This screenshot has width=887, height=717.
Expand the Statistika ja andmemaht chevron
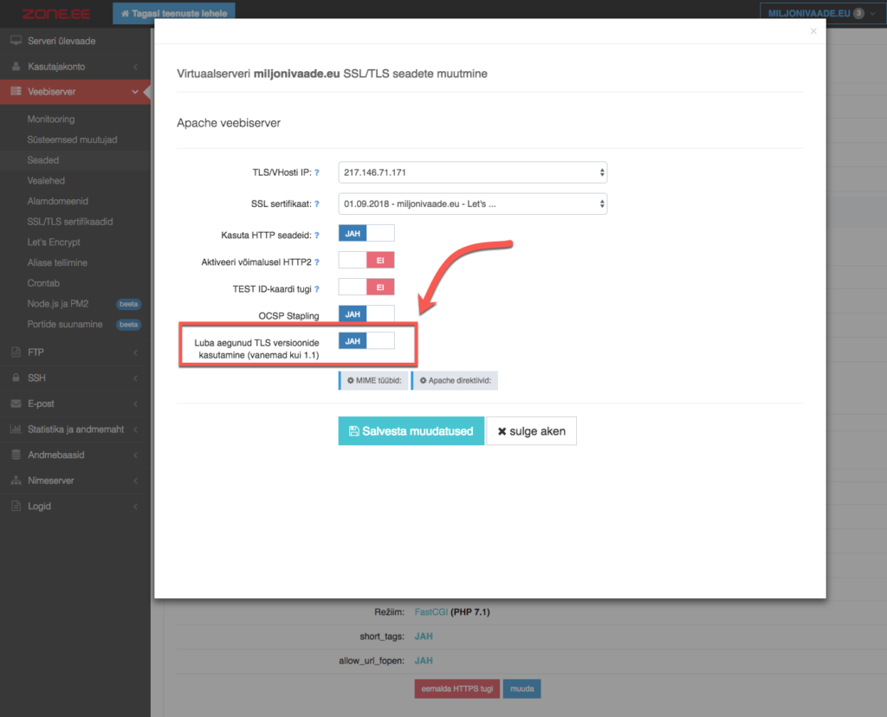(136, 430)
